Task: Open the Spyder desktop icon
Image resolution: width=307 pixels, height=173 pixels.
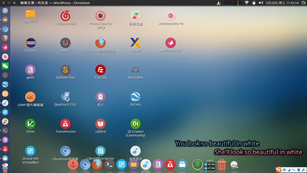Action: click(x=65, y=43)
